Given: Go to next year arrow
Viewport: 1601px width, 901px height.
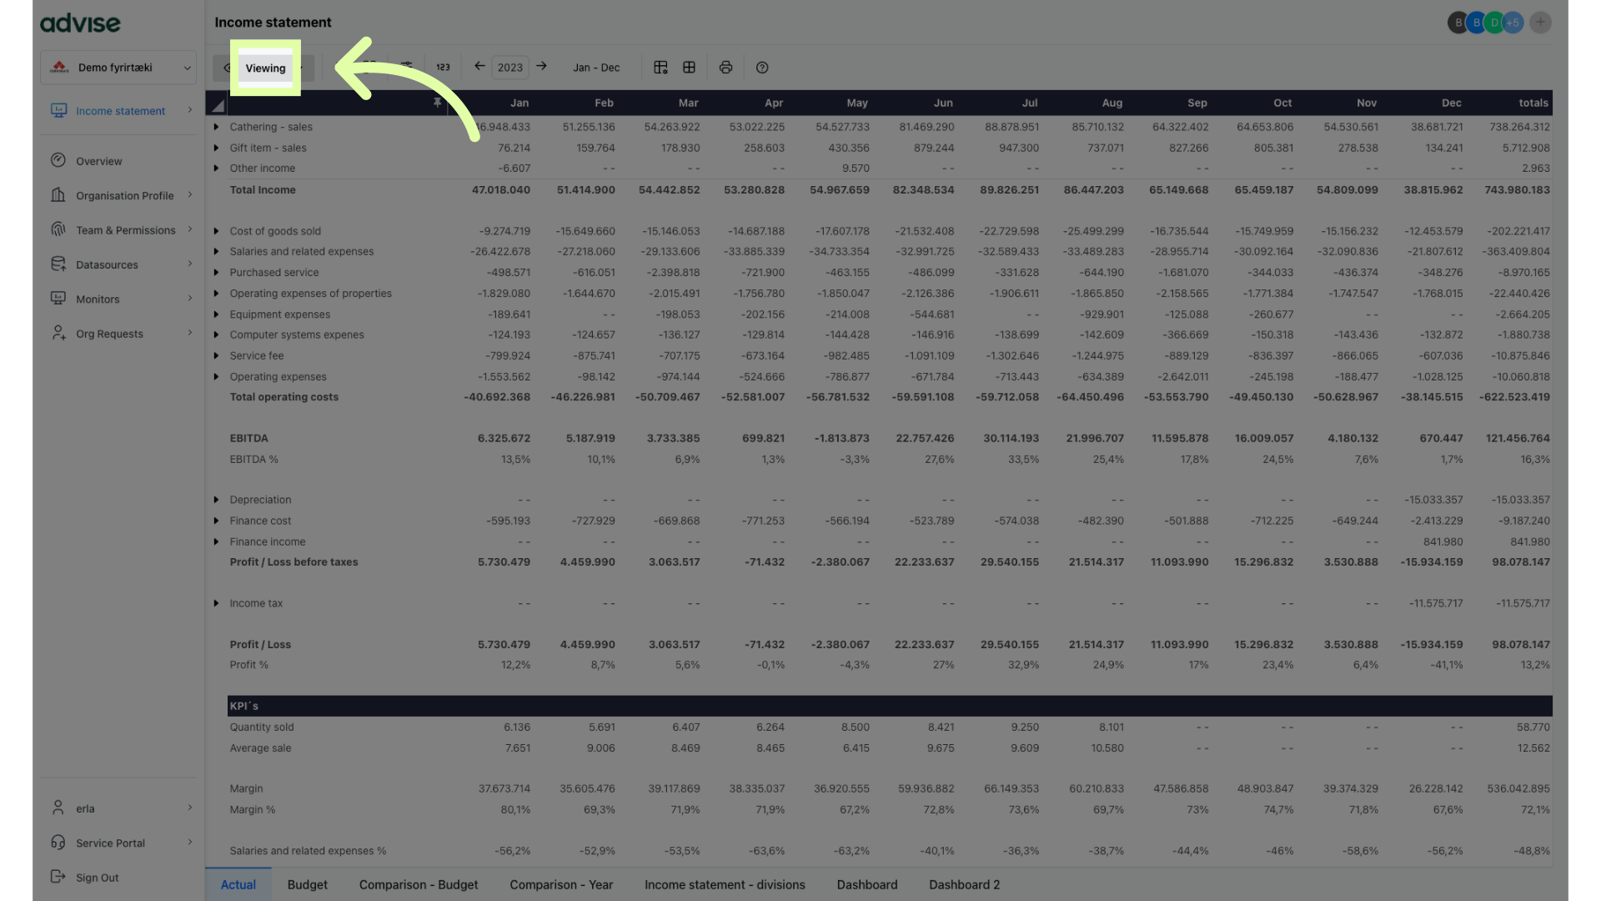Looking at the screenshot, I should tap(541, 67).
